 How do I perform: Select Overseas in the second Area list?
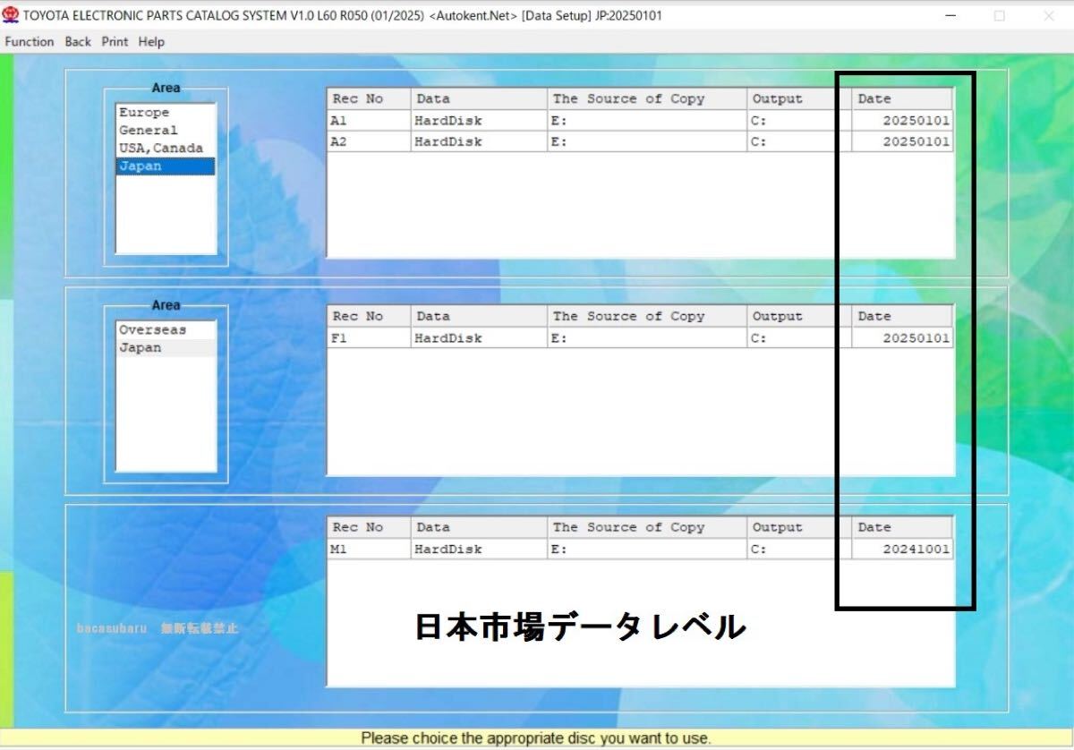[153, 330]
